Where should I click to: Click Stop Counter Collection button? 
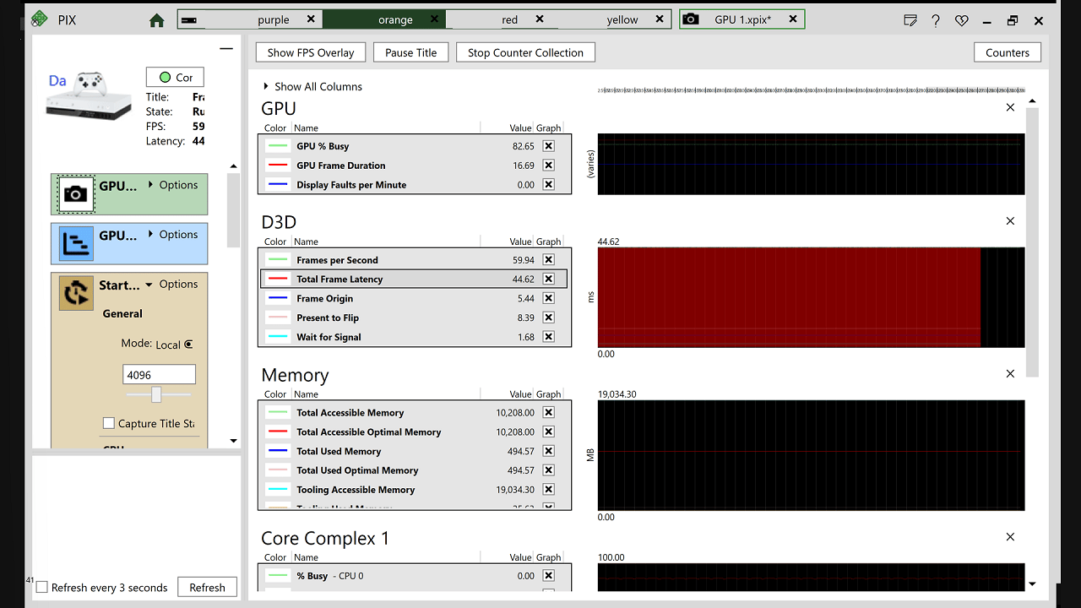(525, 52)
